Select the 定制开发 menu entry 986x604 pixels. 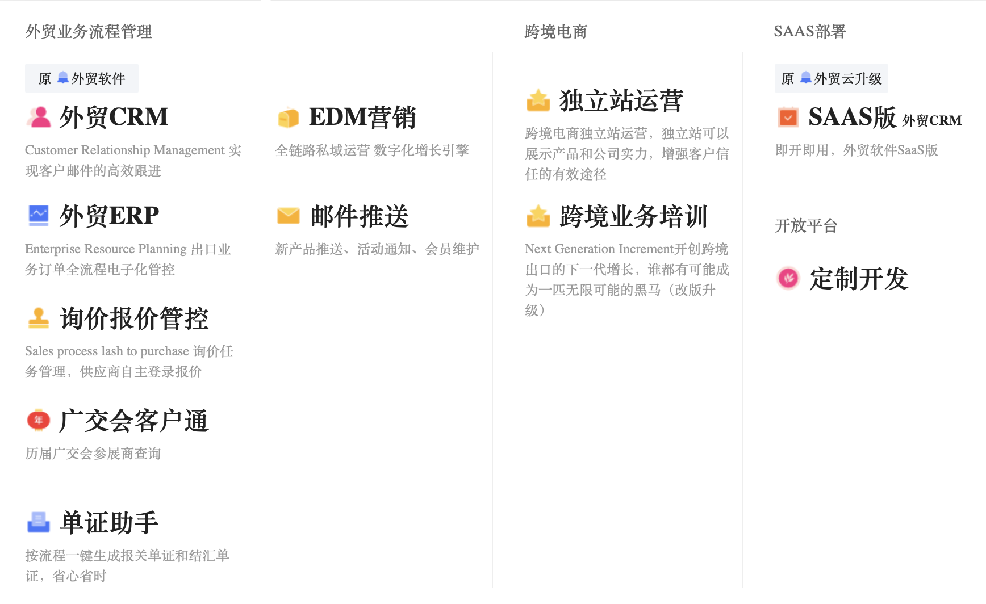pos(859,279)
